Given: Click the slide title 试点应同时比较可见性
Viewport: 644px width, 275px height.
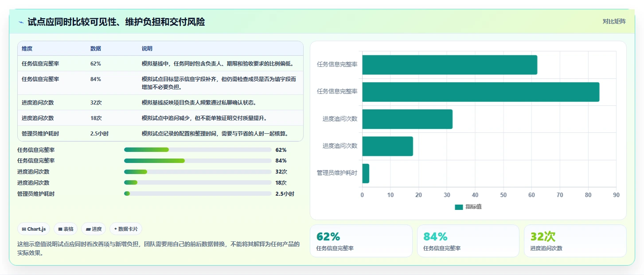Looking at the screenshot, I should coord(116,22).
